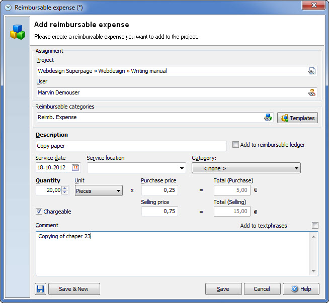The height and width of the screenshot is (303, 329).
Task: Open the calendar picker for Service date
Action: [75, 167]
